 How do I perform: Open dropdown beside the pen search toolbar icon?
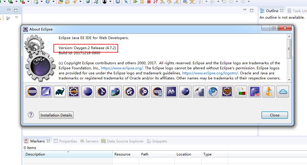[x=81, y=1]
